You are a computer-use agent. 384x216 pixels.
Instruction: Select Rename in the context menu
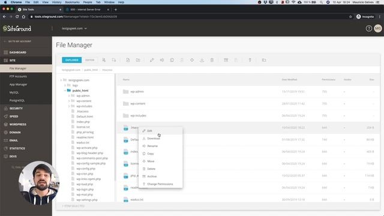pos(160,146)
